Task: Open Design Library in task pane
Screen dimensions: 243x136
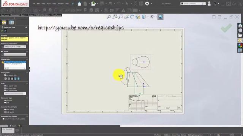Action: pos(240,30)
